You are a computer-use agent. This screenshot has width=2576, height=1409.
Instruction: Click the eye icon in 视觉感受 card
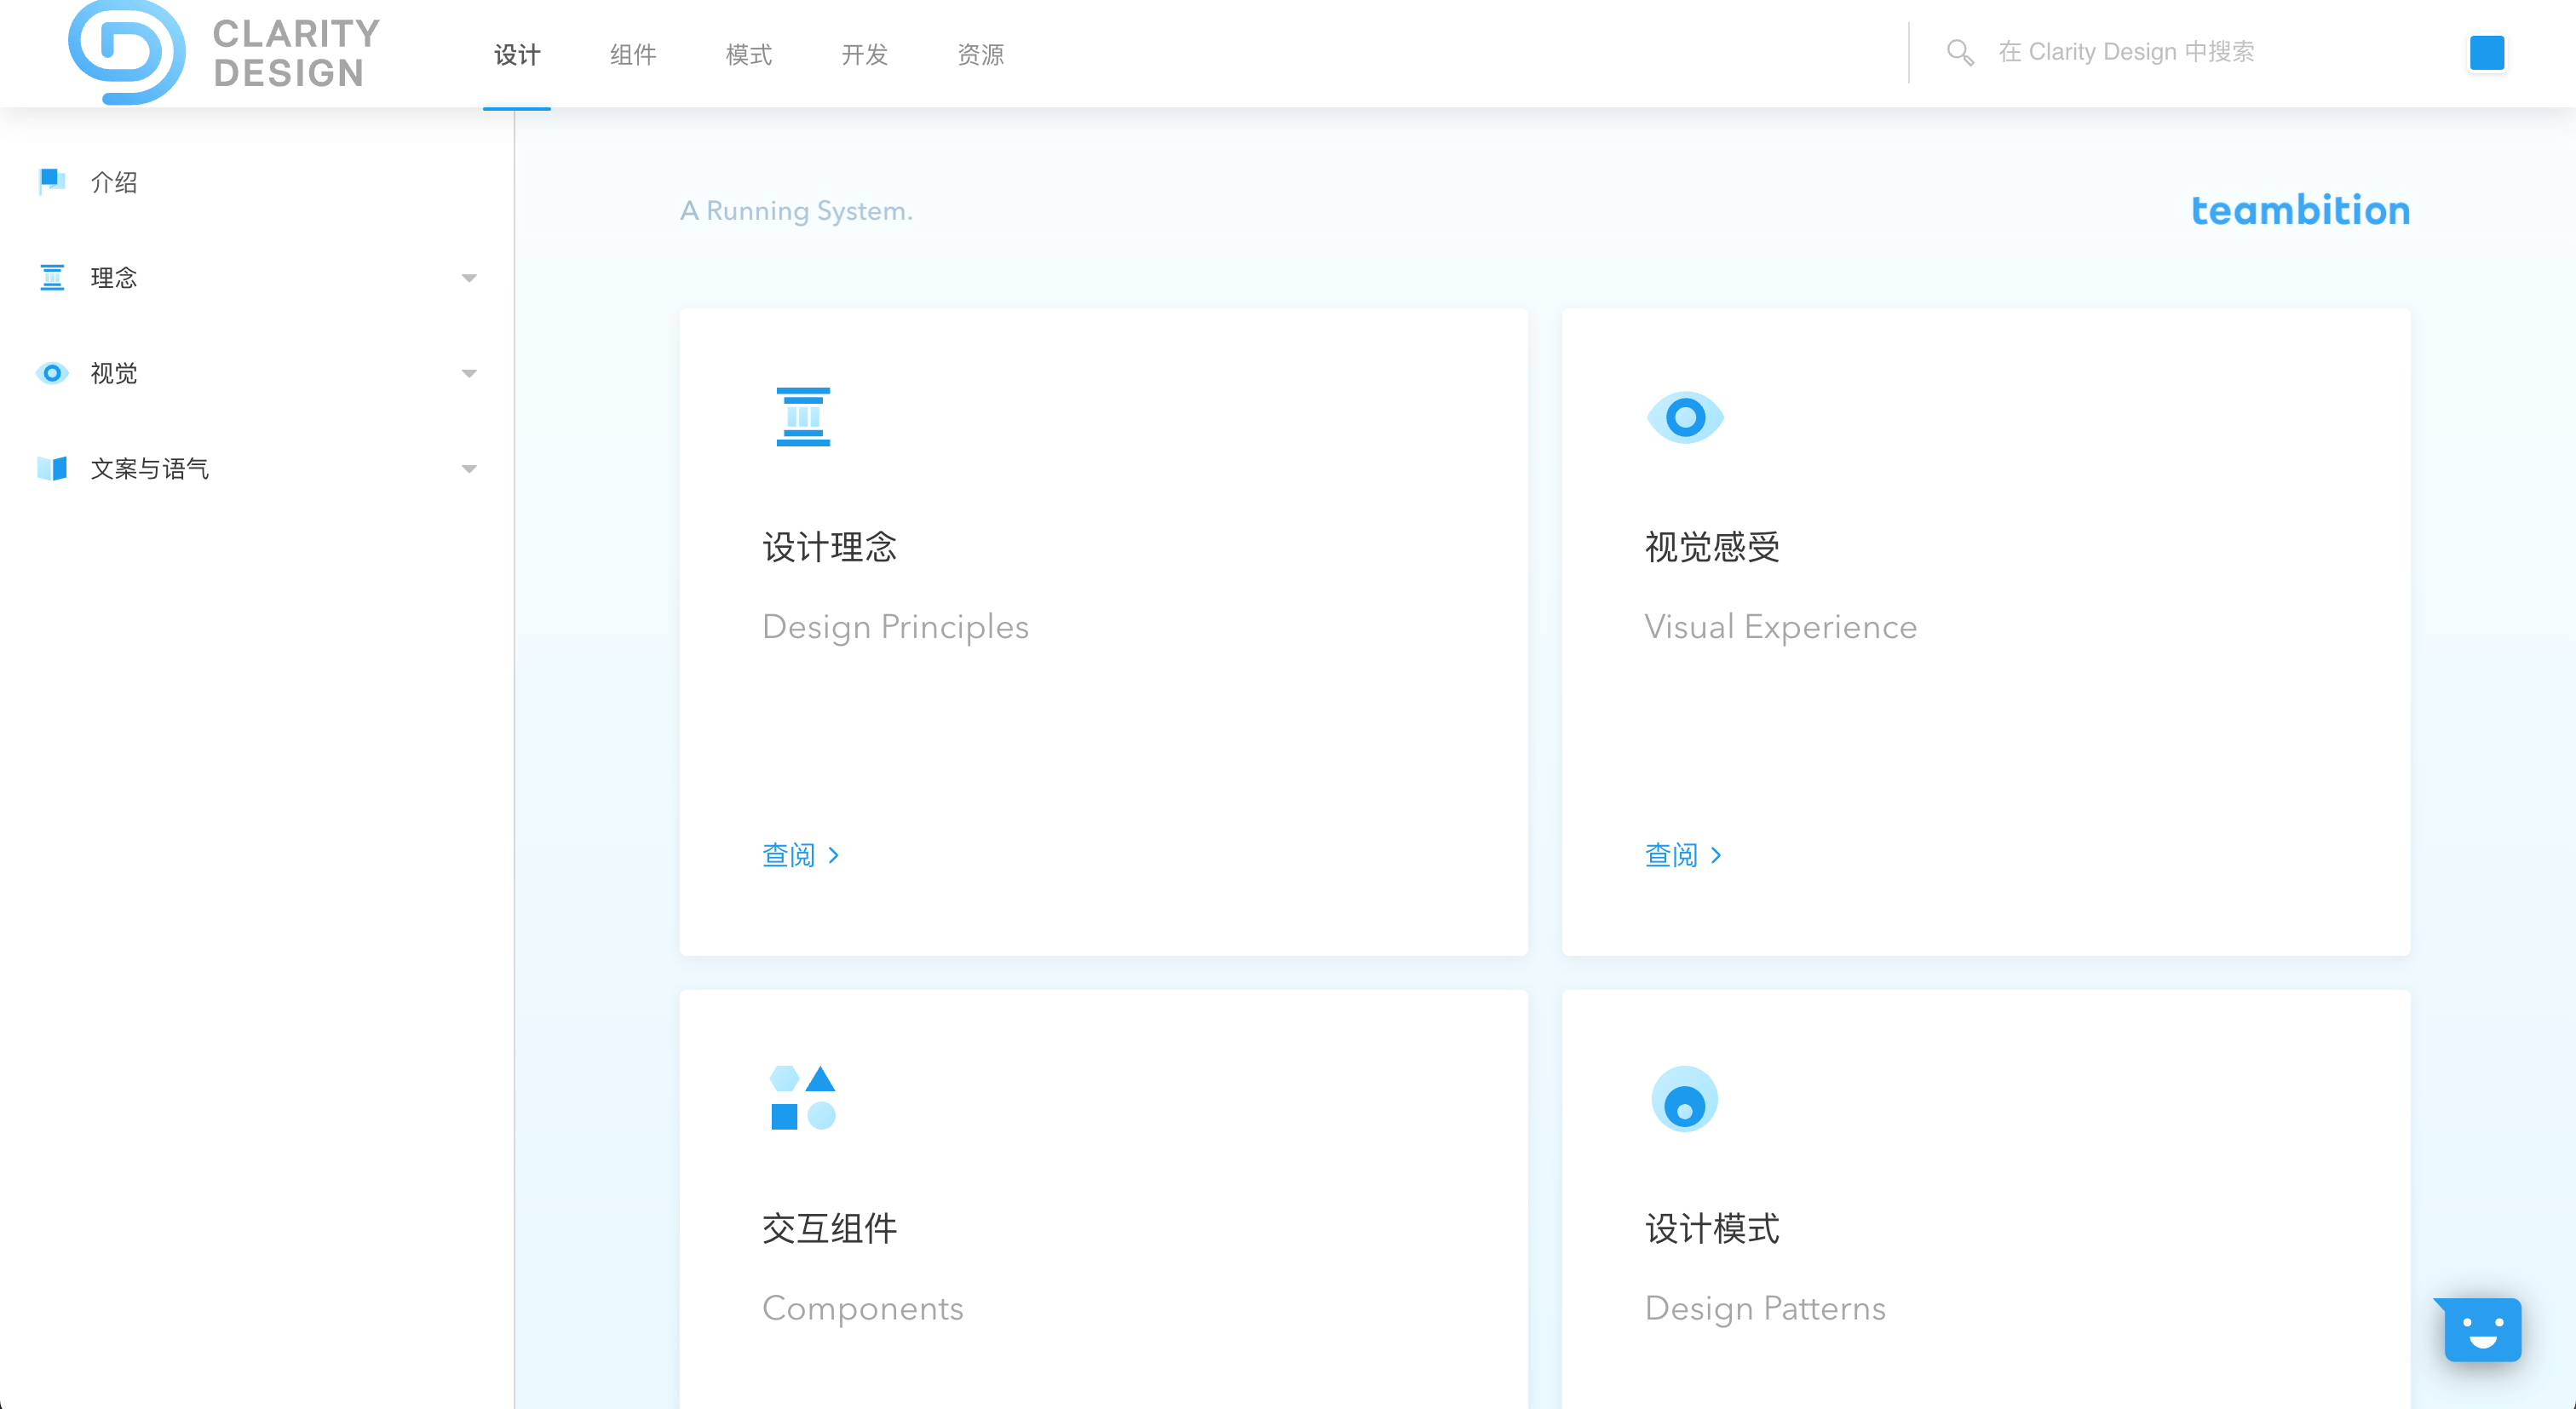pyautogui.click(x=1685, y=417)
